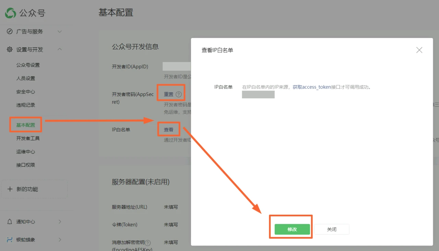
Task: Click 查看 next to IP白名单
Action: coord(168,129)
